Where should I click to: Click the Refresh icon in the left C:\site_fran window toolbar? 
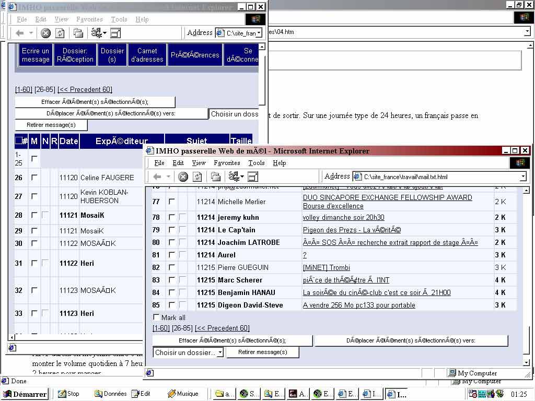[60, 33]
